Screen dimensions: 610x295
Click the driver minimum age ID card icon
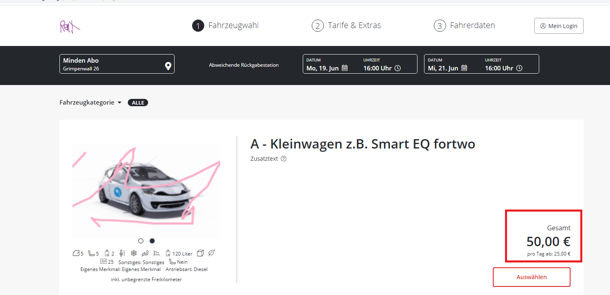coord(103,262)
